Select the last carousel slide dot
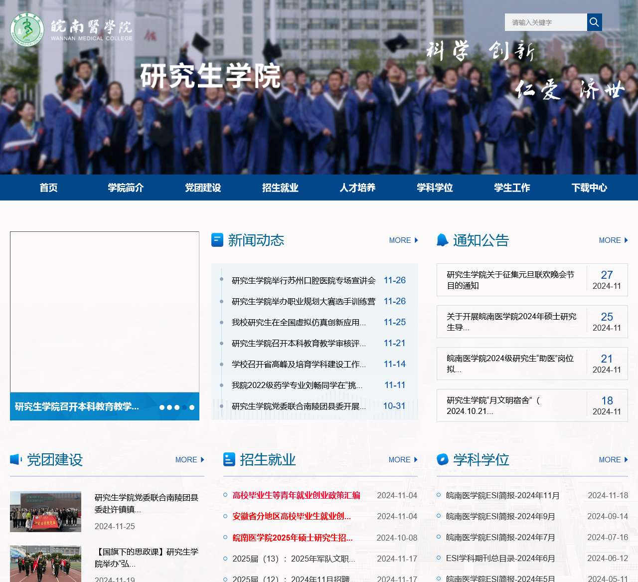 (x=192, y=407)
